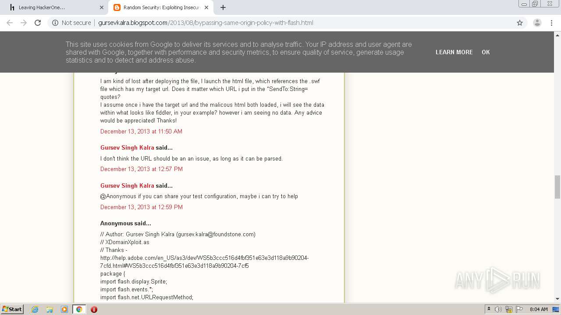This screenshot has width=561, height=315.
Task: Show hidden system tray icons
Action: pos(489,309)
